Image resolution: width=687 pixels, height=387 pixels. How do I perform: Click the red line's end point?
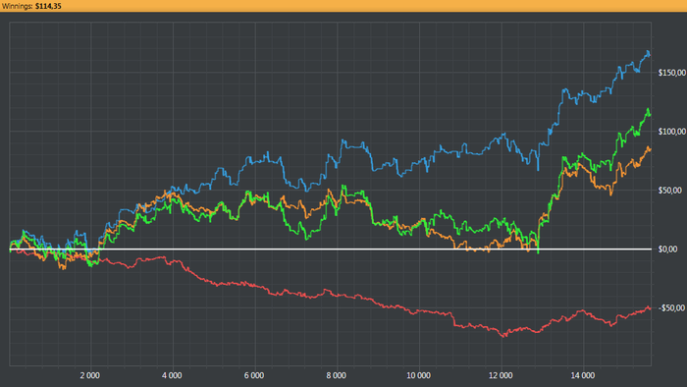pyautogui.click(x=650, y=308)
